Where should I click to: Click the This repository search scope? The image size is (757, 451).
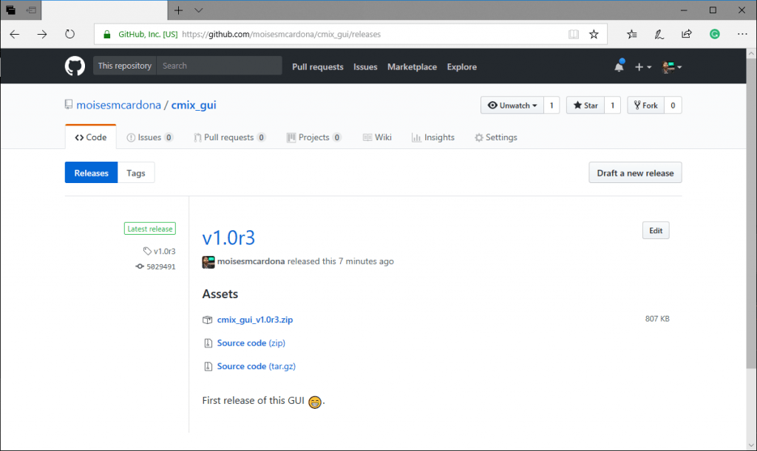click(125, 66)
